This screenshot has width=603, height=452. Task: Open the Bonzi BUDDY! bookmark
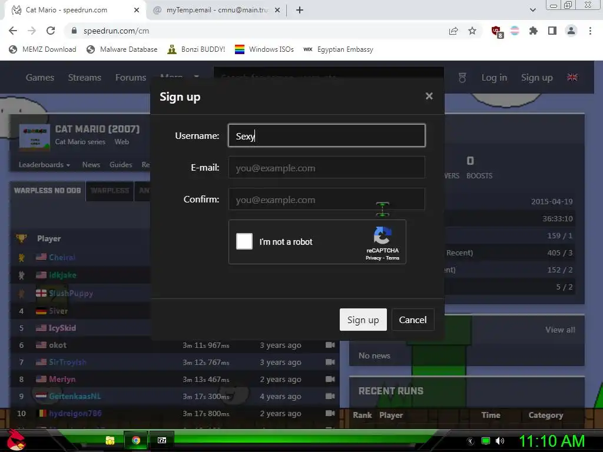pyautogui.click(x=196, y=49)
